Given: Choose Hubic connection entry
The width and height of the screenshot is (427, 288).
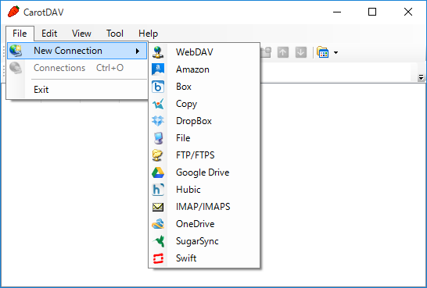Looking at the screenshot, I should 204,190.
